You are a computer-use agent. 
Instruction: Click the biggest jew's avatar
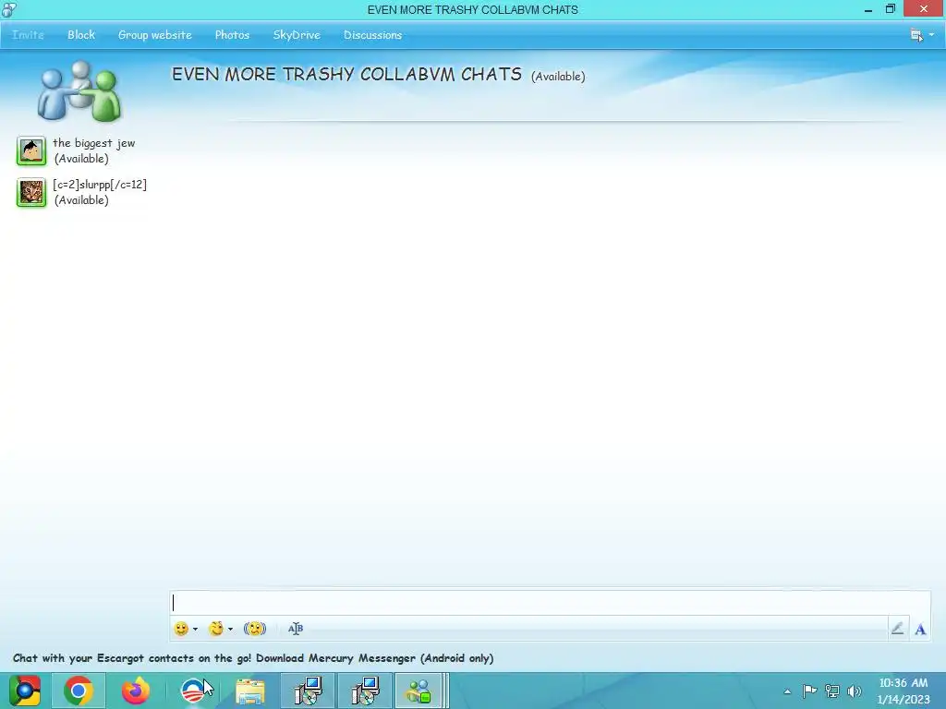[31, 150]
